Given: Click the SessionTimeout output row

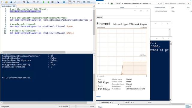Looking at the screenshot, I should coord(28,63).
